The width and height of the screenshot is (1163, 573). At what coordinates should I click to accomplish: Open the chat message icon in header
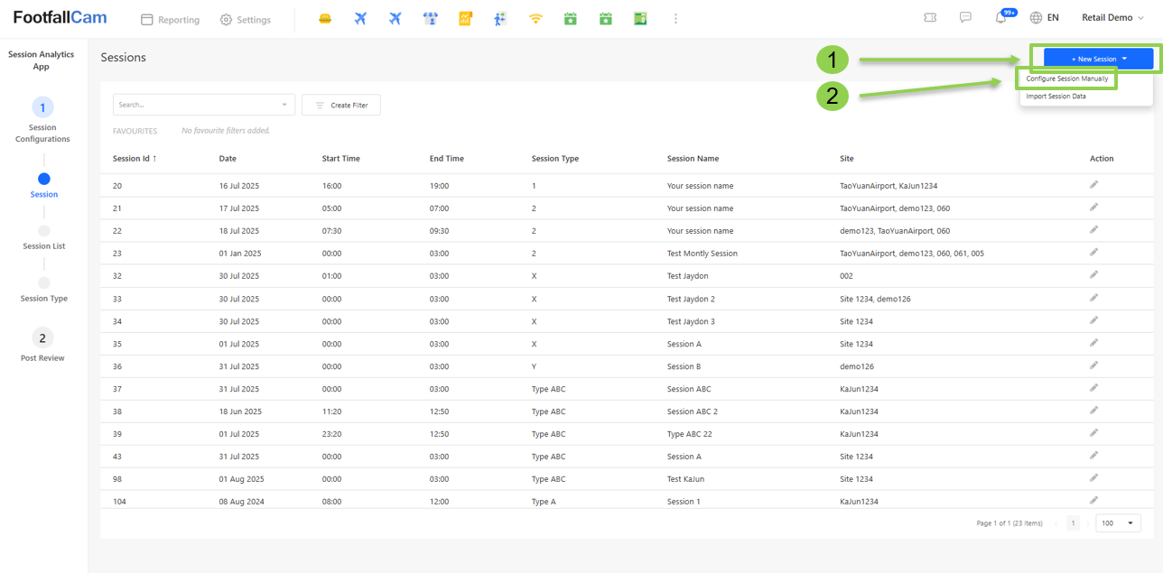(x=965, y=18)
